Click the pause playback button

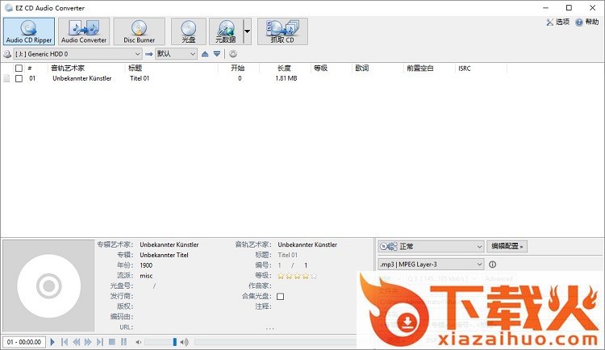tap(124, 342)
